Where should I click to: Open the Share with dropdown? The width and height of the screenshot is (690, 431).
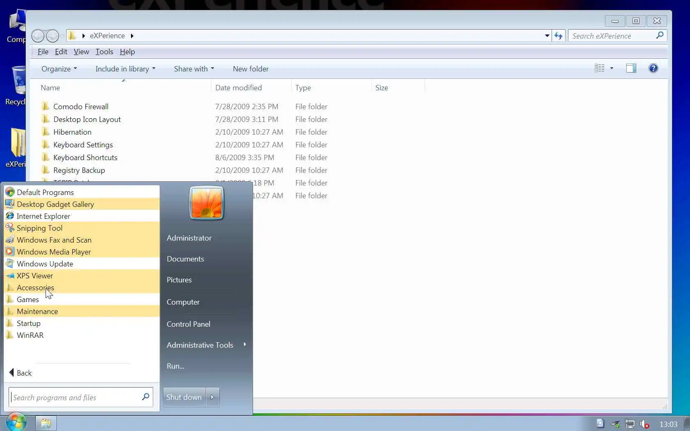(194, 69)
